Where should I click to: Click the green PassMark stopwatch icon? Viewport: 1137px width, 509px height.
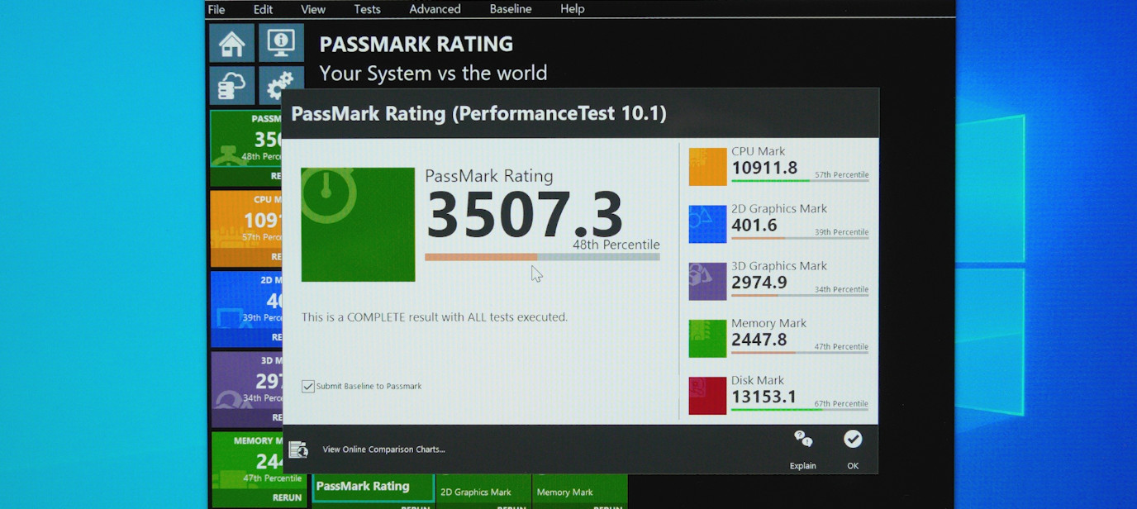[358, 225]
